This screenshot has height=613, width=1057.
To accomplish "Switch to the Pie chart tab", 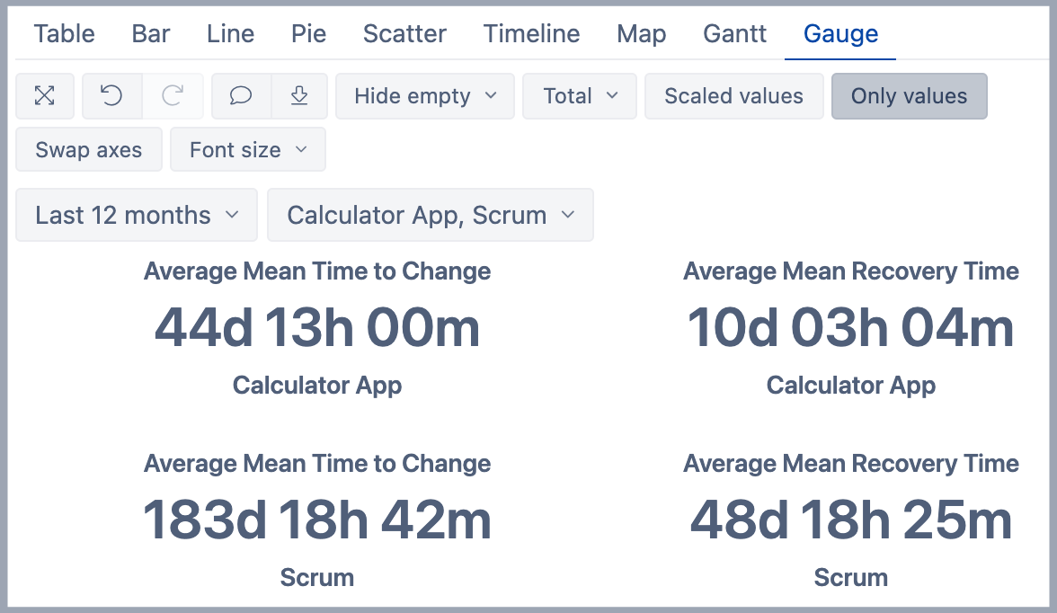I will pyautogui.click(x=308, y=34).
